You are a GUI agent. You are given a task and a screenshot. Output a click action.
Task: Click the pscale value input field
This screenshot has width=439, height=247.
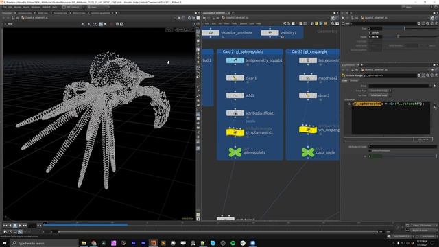point(375,36)
